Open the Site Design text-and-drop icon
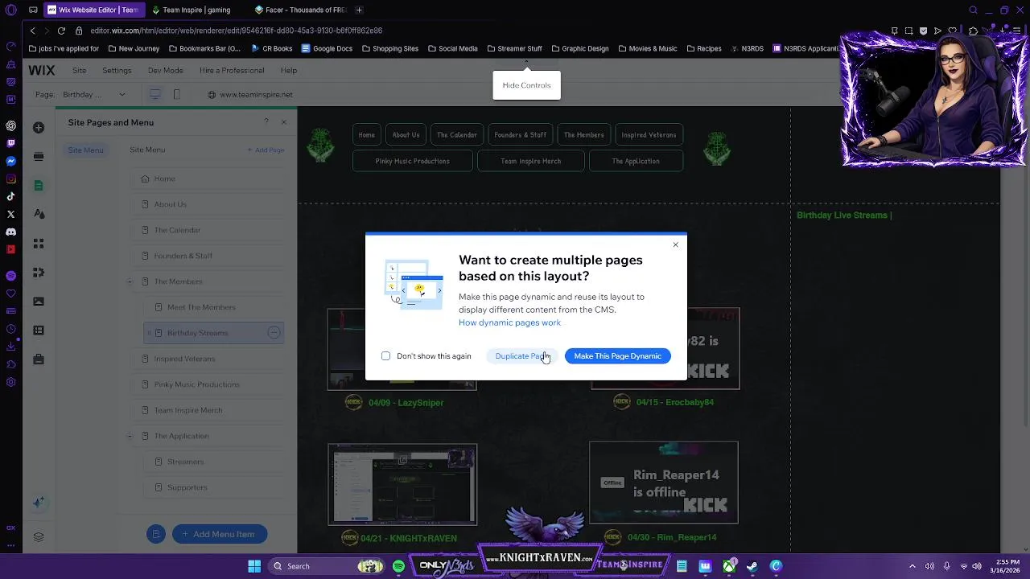Viewport: 1030px width, 579px height. [x=39, y=215]
